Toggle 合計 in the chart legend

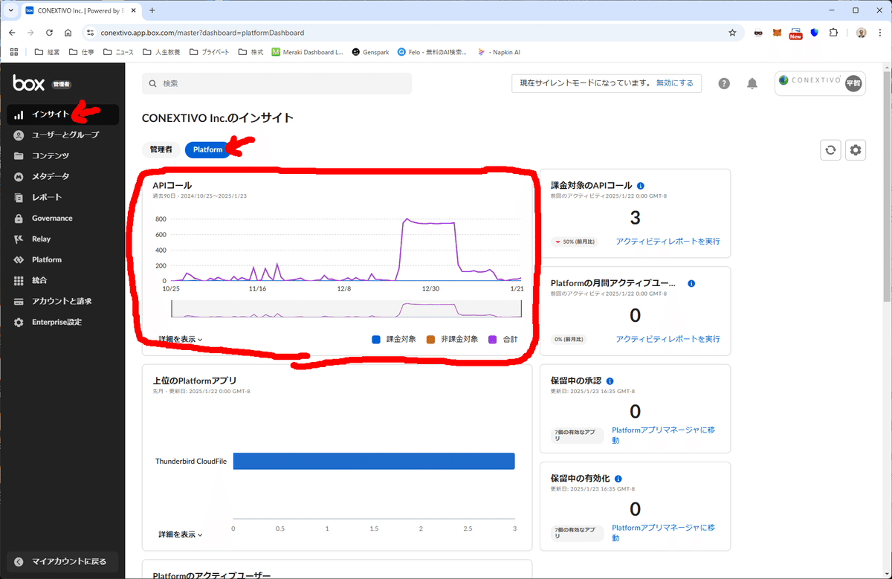pyautogui.click(x=510, y=340)
